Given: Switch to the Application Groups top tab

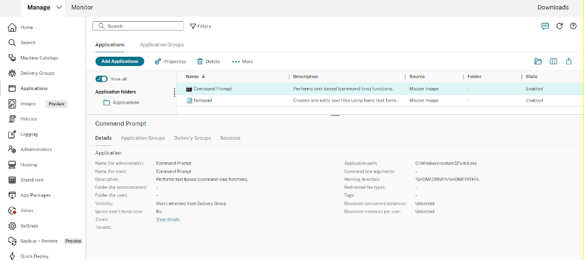Looking at the screenshot, I should [162, 45].
